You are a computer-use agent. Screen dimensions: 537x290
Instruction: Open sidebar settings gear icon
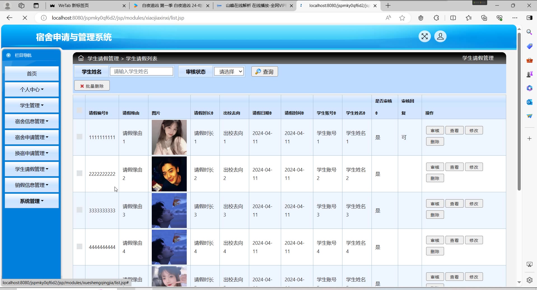529,280
